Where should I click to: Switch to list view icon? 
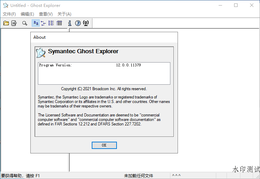coord(51,23)
